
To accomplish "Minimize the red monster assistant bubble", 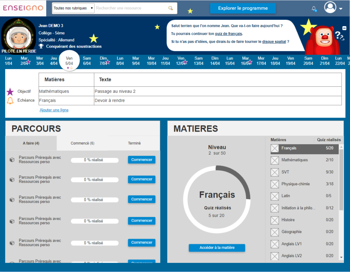I will coord(344,28).
